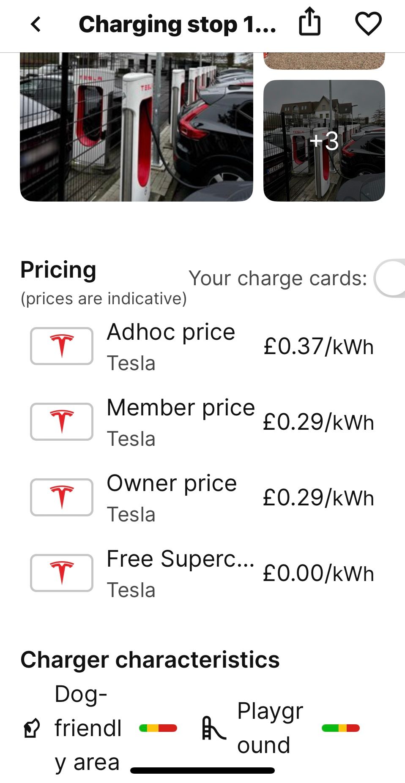Click the Playground rating color bar
Screen dimensions: 405x783
[x=340, y=728]
